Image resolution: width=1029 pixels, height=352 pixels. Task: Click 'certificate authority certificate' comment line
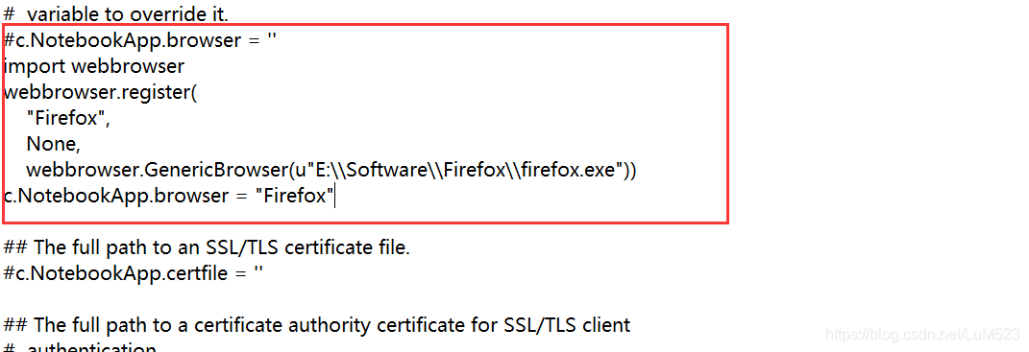coord(317,324)
